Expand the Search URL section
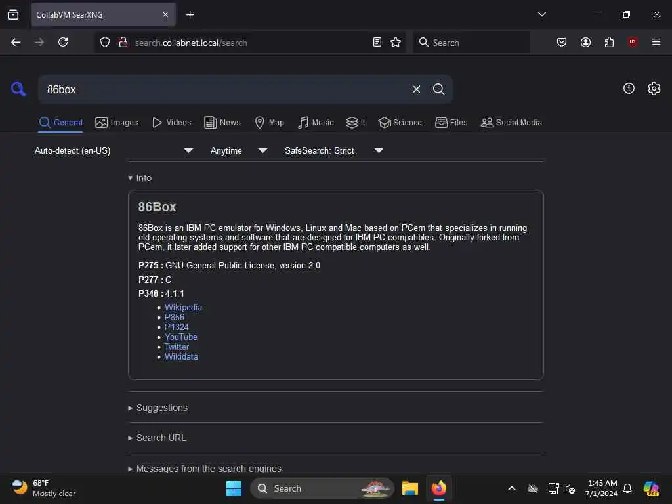The height and width of the screenshot is (504, 672). click(157, 438)
